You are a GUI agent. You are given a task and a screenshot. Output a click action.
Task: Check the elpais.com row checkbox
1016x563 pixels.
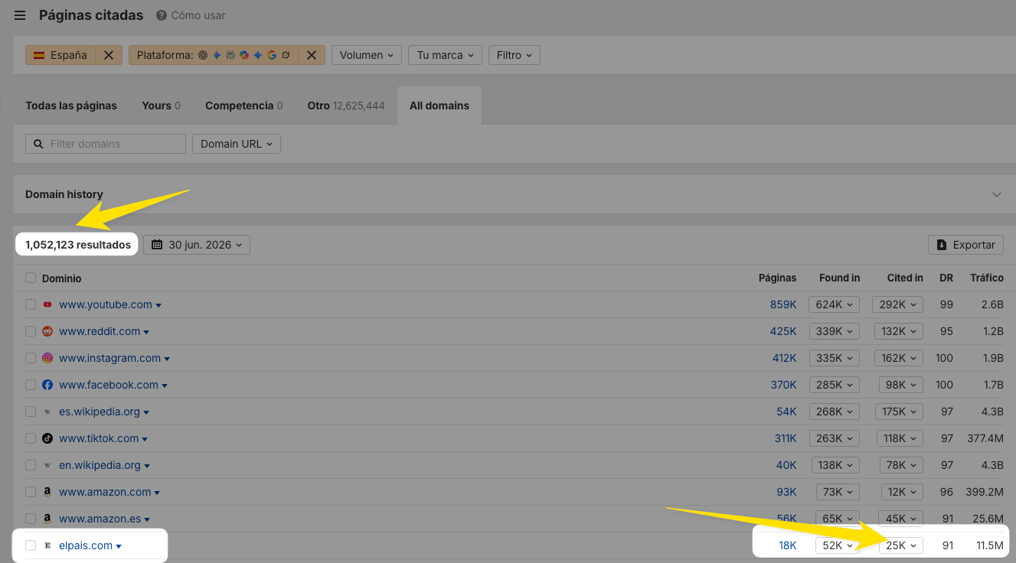click(x=31, y=545)
